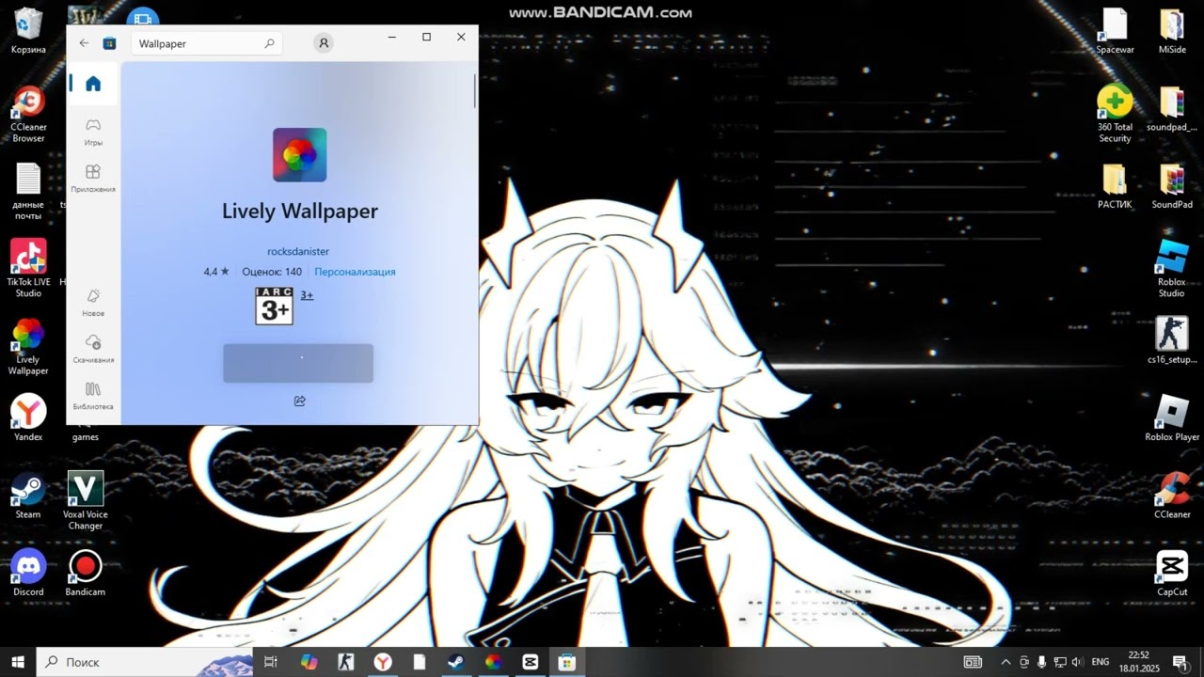Select the CCleaner desktop shortcut
The height and width of the screenshot is (677, 1204).
coord(1172,496)
